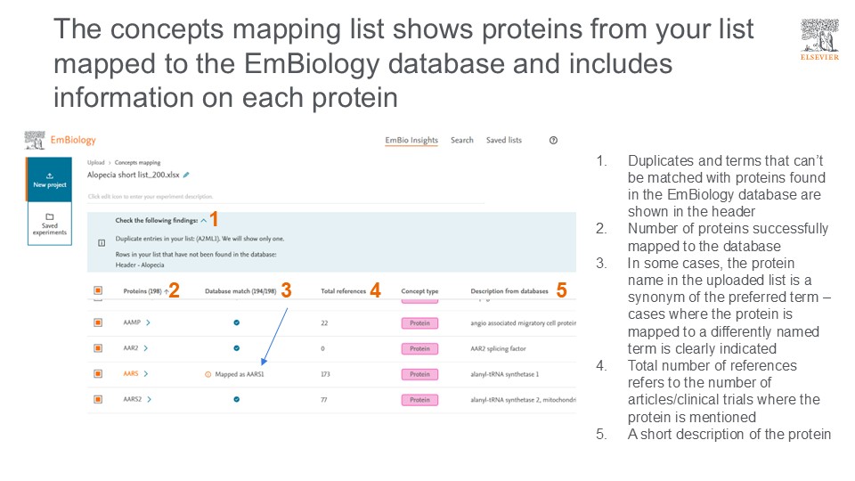The height and width of the screenshot is (481, 855).
Task: Click the warning icon beside 'Mapped as AARS1'
Action: click(208, 374)
